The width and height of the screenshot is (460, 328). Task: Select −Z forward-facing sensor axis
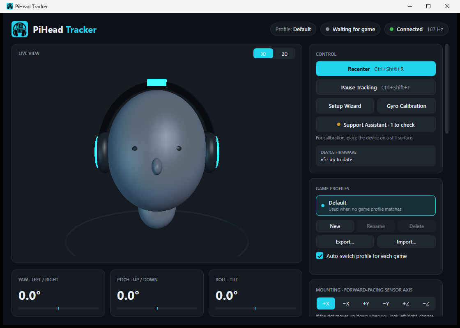tap(425, 303)
